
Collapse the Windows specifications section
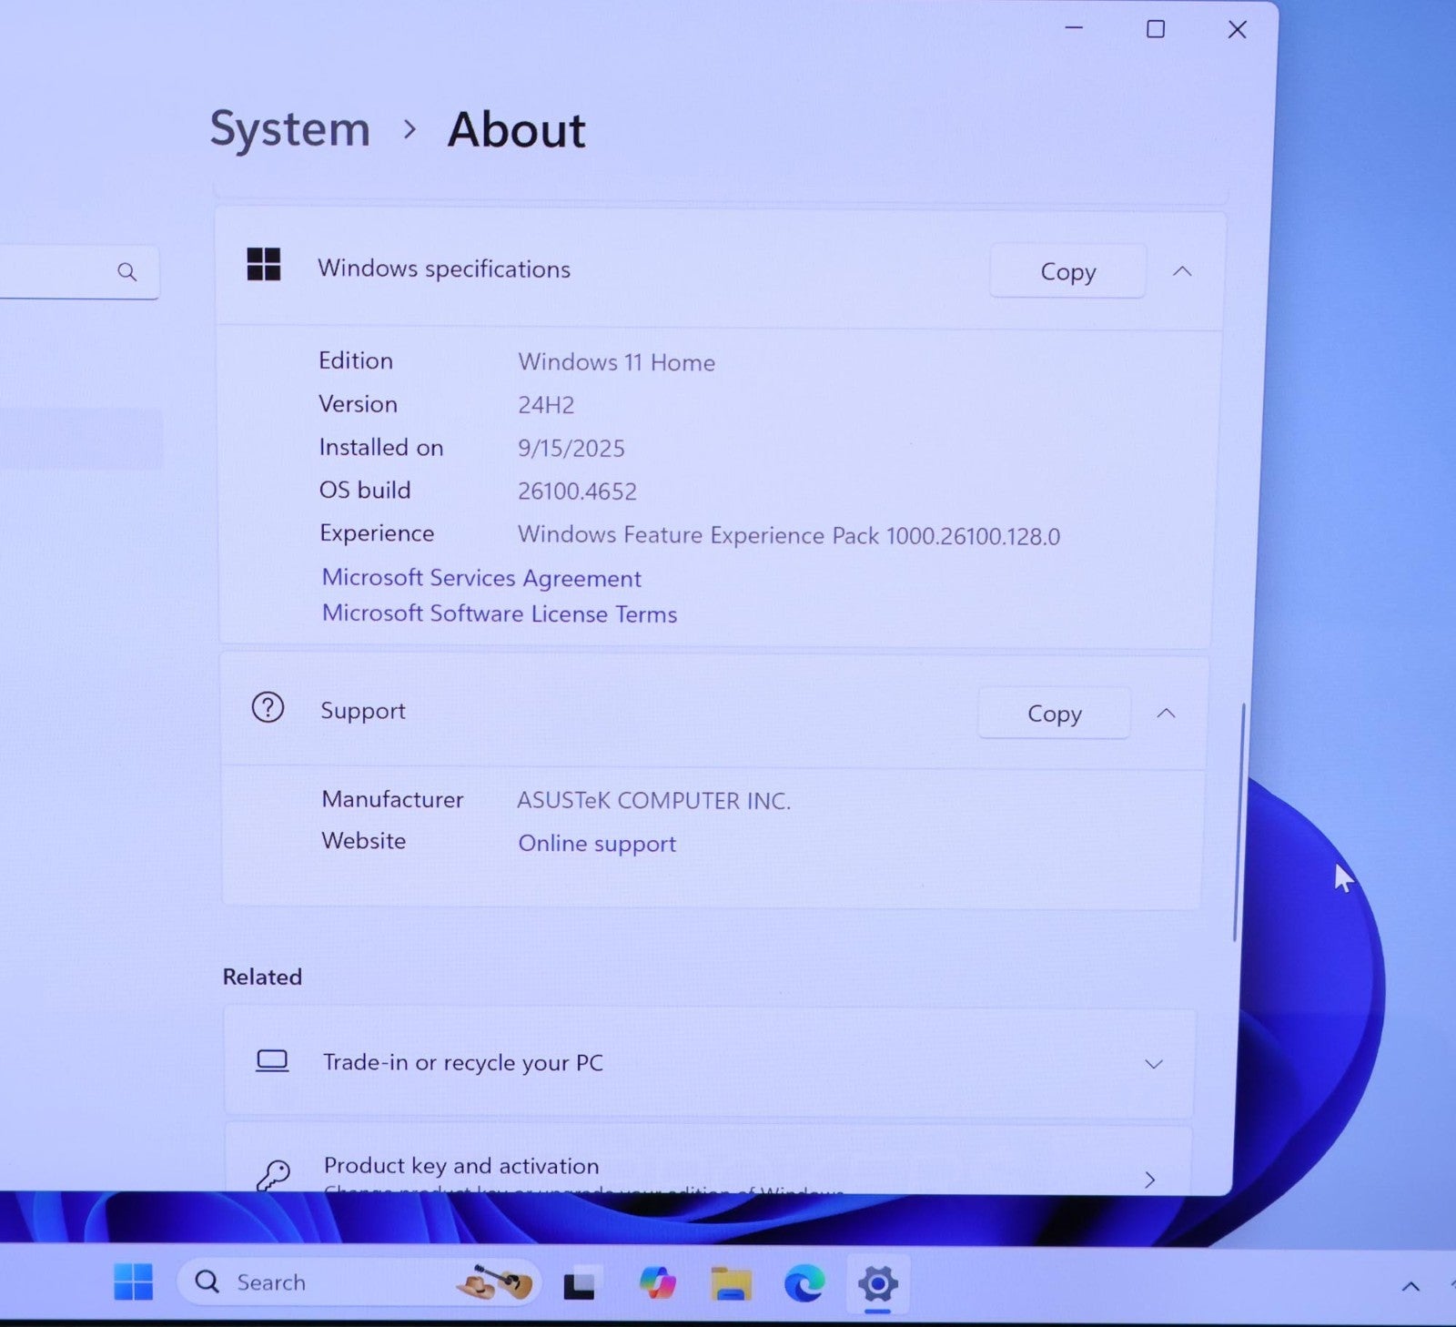click(1182, 271)
